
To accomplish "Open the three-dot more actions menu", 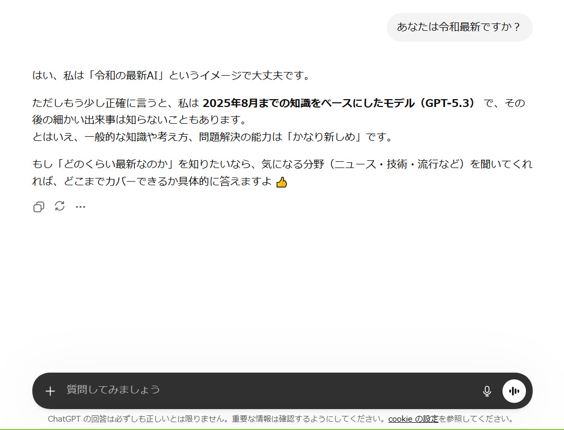I will point(80,207).
